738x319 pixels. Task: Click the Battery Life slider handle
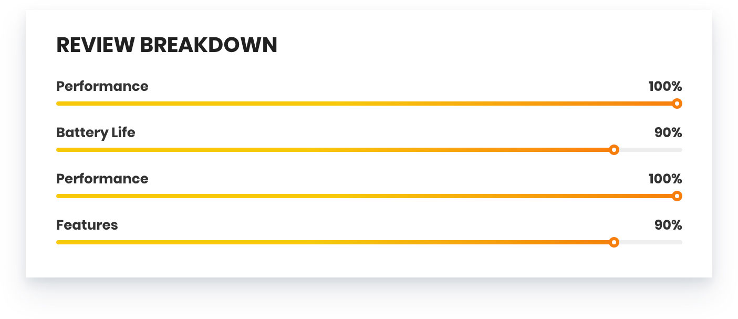point(614,150)
